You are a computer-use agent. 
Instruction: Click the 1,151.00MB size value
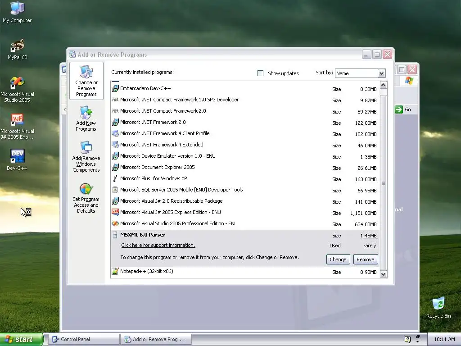point(363,213)
